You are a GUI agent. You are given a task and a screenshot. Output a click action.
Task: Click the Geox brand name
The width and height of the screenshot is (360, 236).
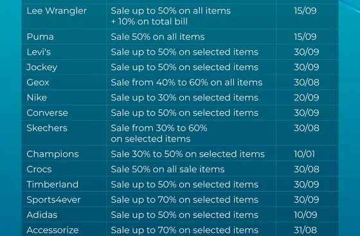click(x=38, y=82)
